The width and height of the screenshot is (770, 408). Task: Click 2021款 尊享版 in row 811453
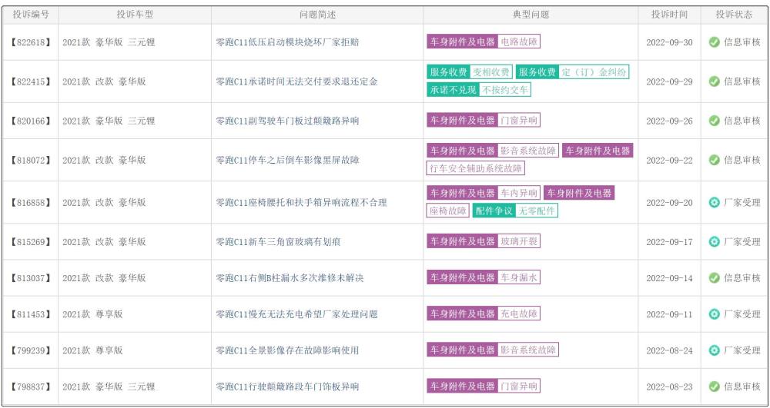pyautogui.click(x=92, y=314)
